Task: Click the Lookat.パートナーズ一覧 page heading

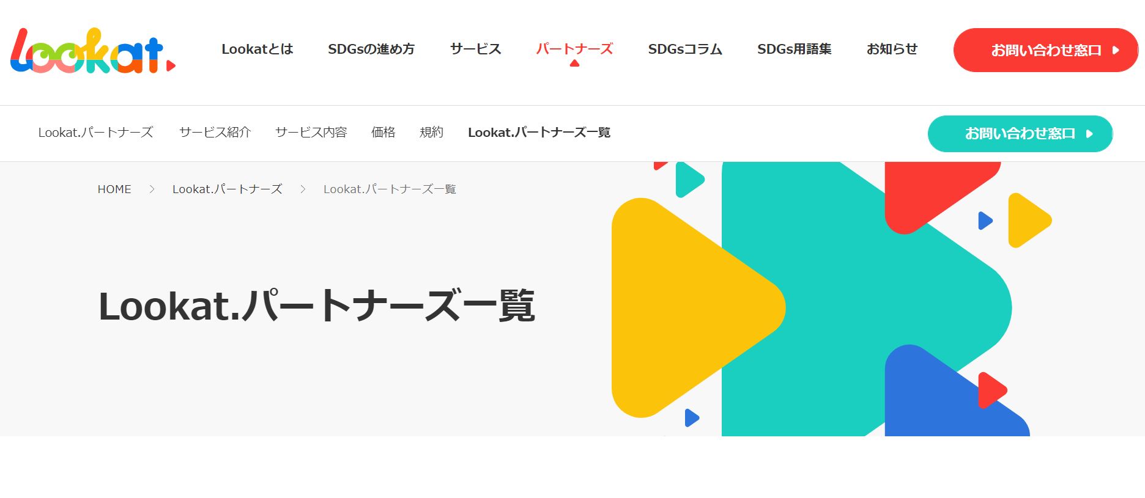Action: pyautogui.click(x=317, y=306)
